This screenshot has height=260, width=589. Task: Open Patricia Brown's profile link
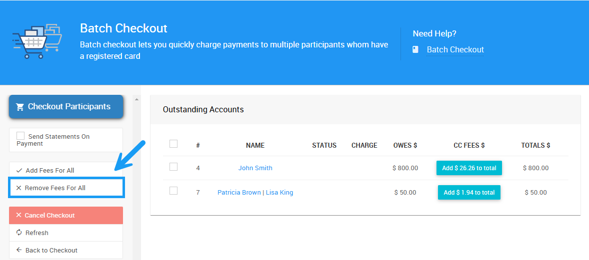(239, 193)
